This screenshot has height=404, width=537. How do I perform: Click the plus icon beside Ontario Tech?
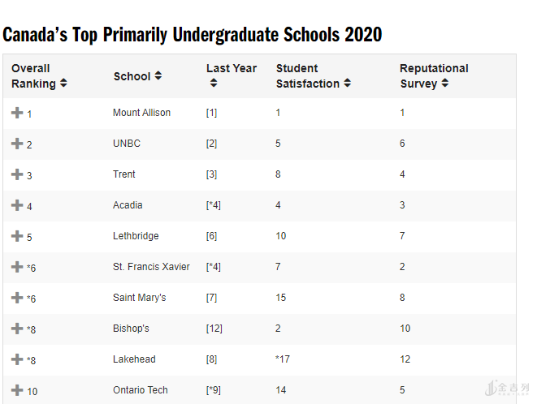coord(17,390)
